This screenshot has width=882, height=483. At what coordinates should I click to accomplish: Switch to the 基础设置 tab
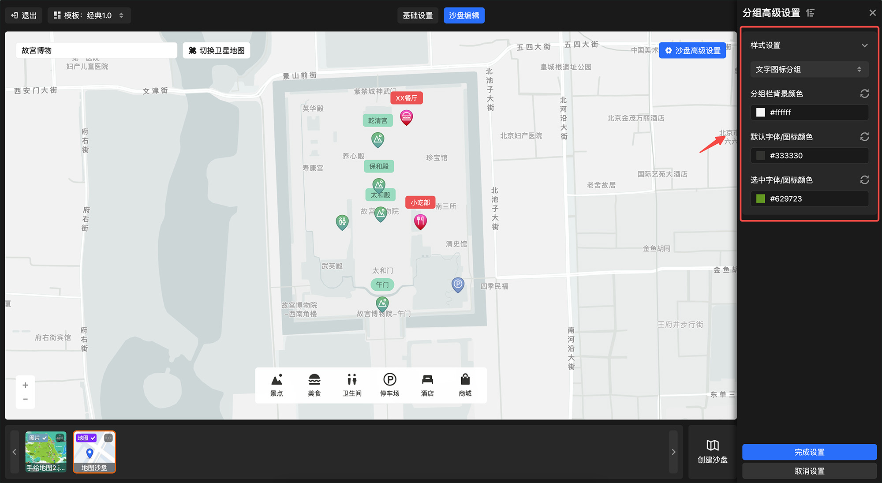418,15
